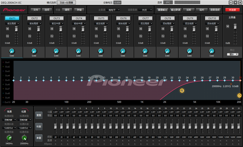Open the 选项 menu

47,10
